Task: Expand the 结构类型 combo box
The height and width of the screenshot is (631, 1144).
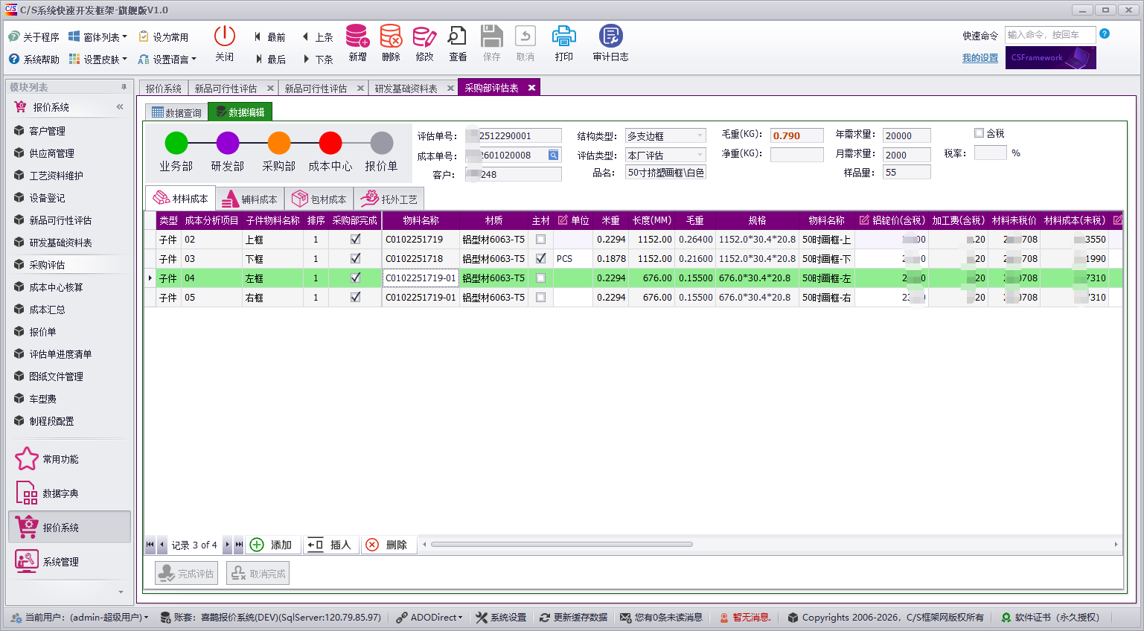Action: coord(700,136)
